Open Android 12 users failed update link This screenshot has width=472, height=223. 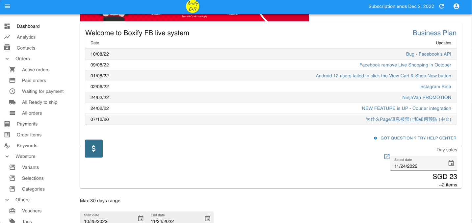[383, 76]
